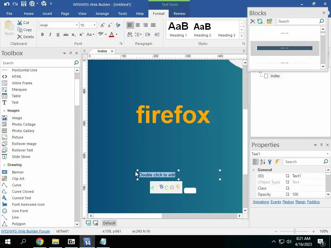
Task: Show categorized properties view
Action: (x=255, y=162)
